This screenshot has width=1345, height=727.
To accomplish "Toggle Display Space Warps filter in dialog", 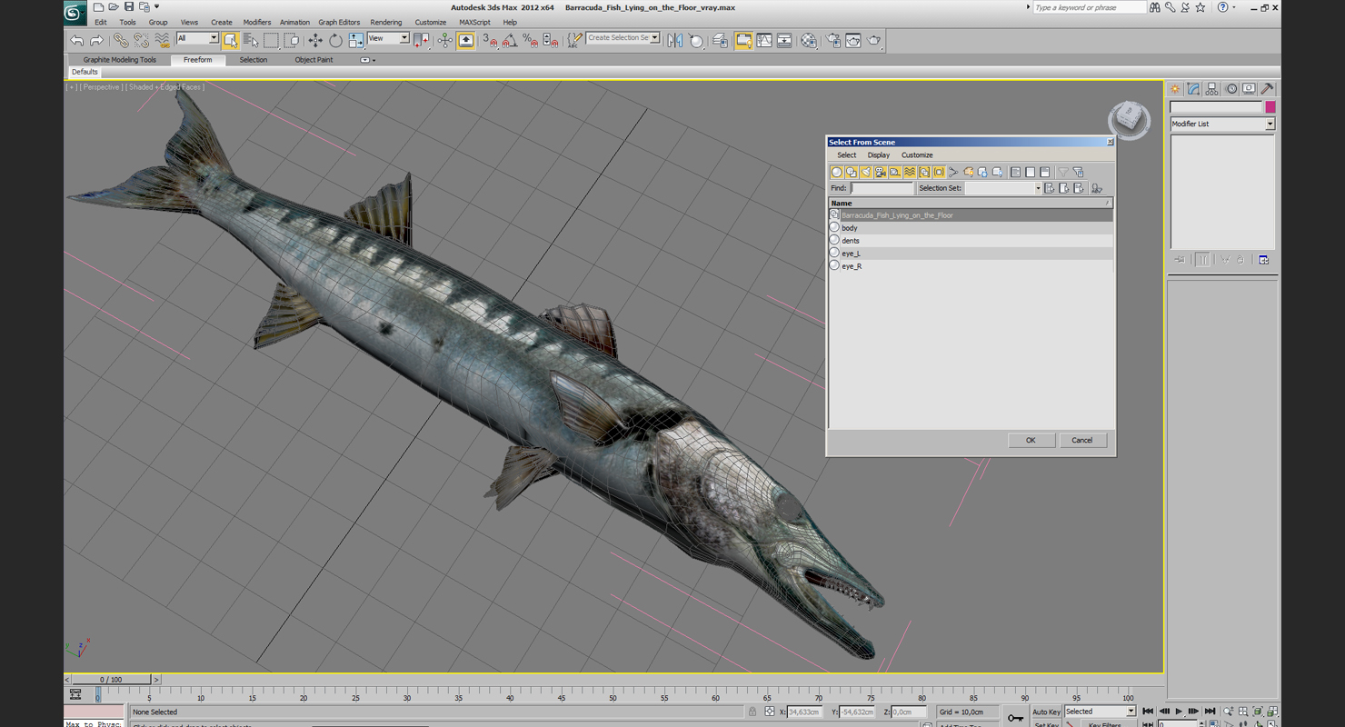I will click(x=910, y=172).
